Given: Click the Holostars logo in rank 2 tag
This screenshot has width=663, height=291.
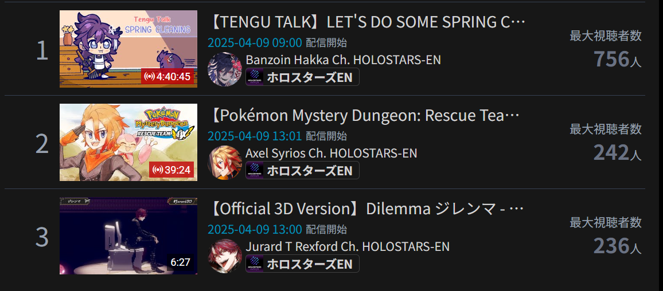Looking at the screenshot, I should tap(255, 170).
